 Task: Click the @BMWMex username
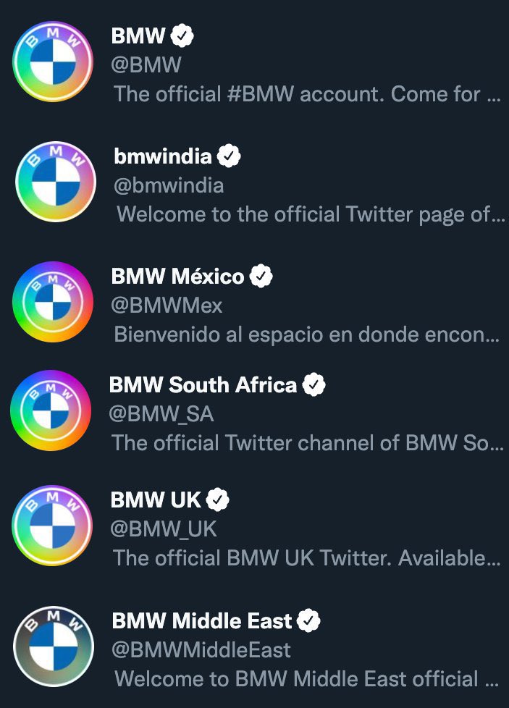(167, 305)
